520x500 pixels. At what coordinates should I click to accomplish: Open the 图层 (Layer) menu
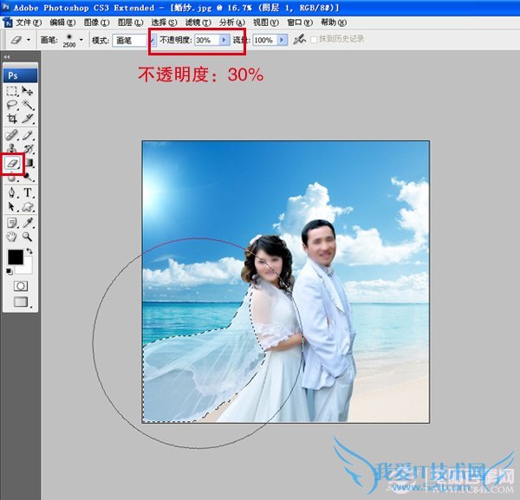pyautogui.click(x=131, y=22)
